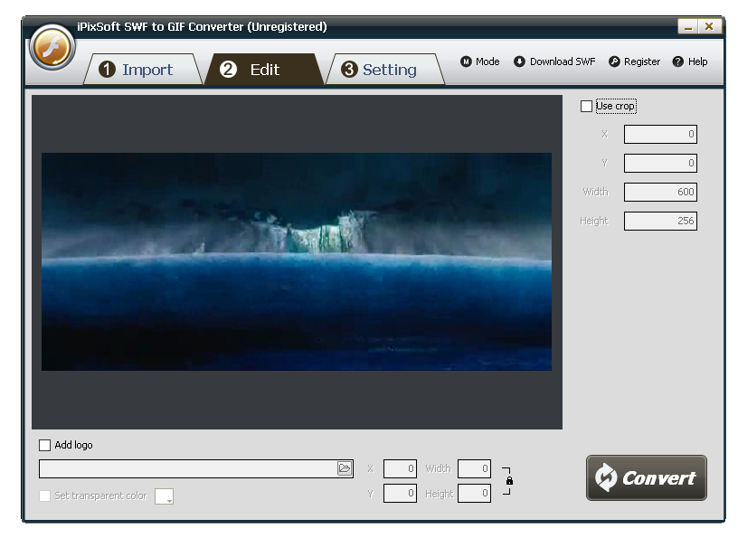
Task: Click the circular arrows icon on Convert
Action: tap(606, 477)
